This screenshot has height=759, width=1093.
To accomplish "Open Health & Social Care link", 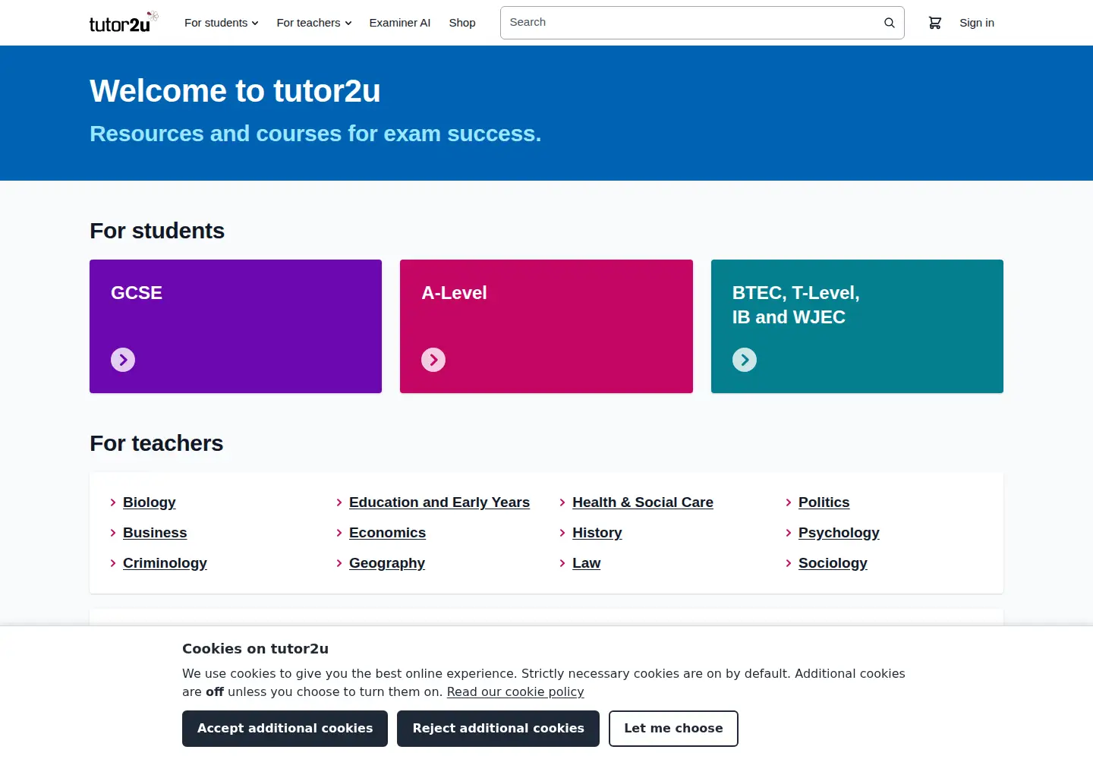I will coord(643,502).
